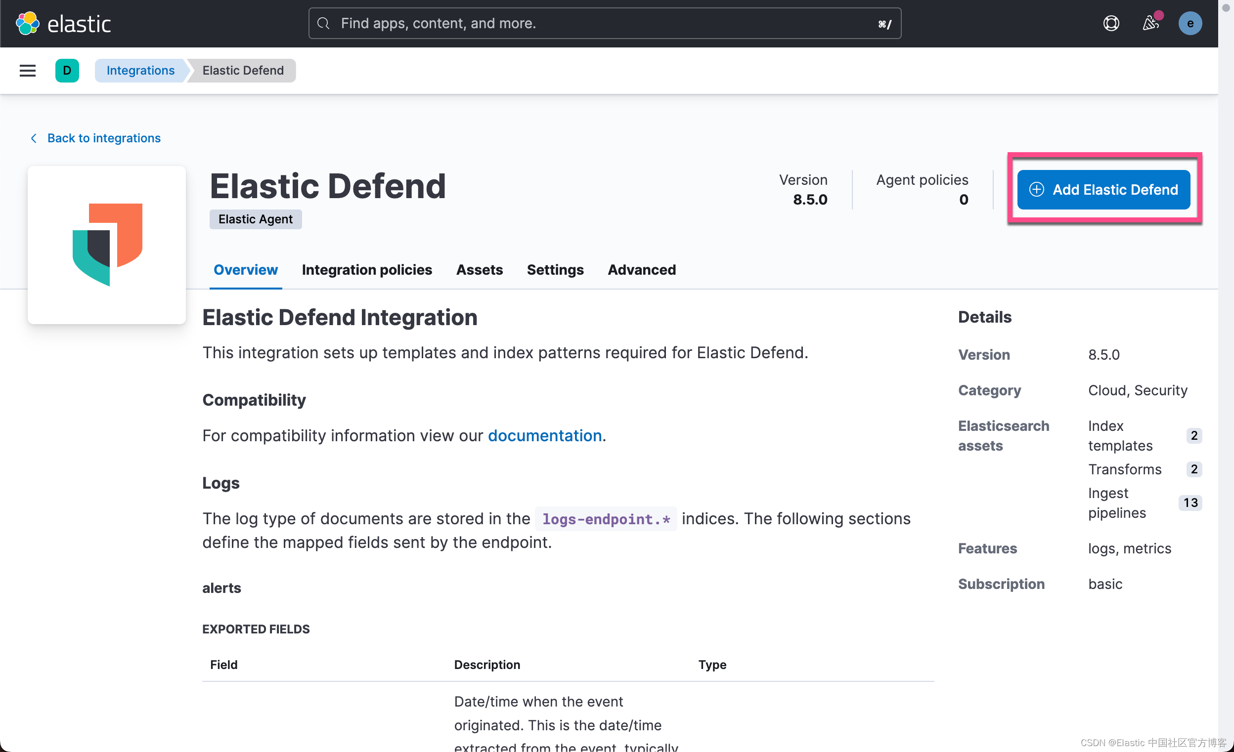Open the user avatar 'e' menu

pos(1190,24)
